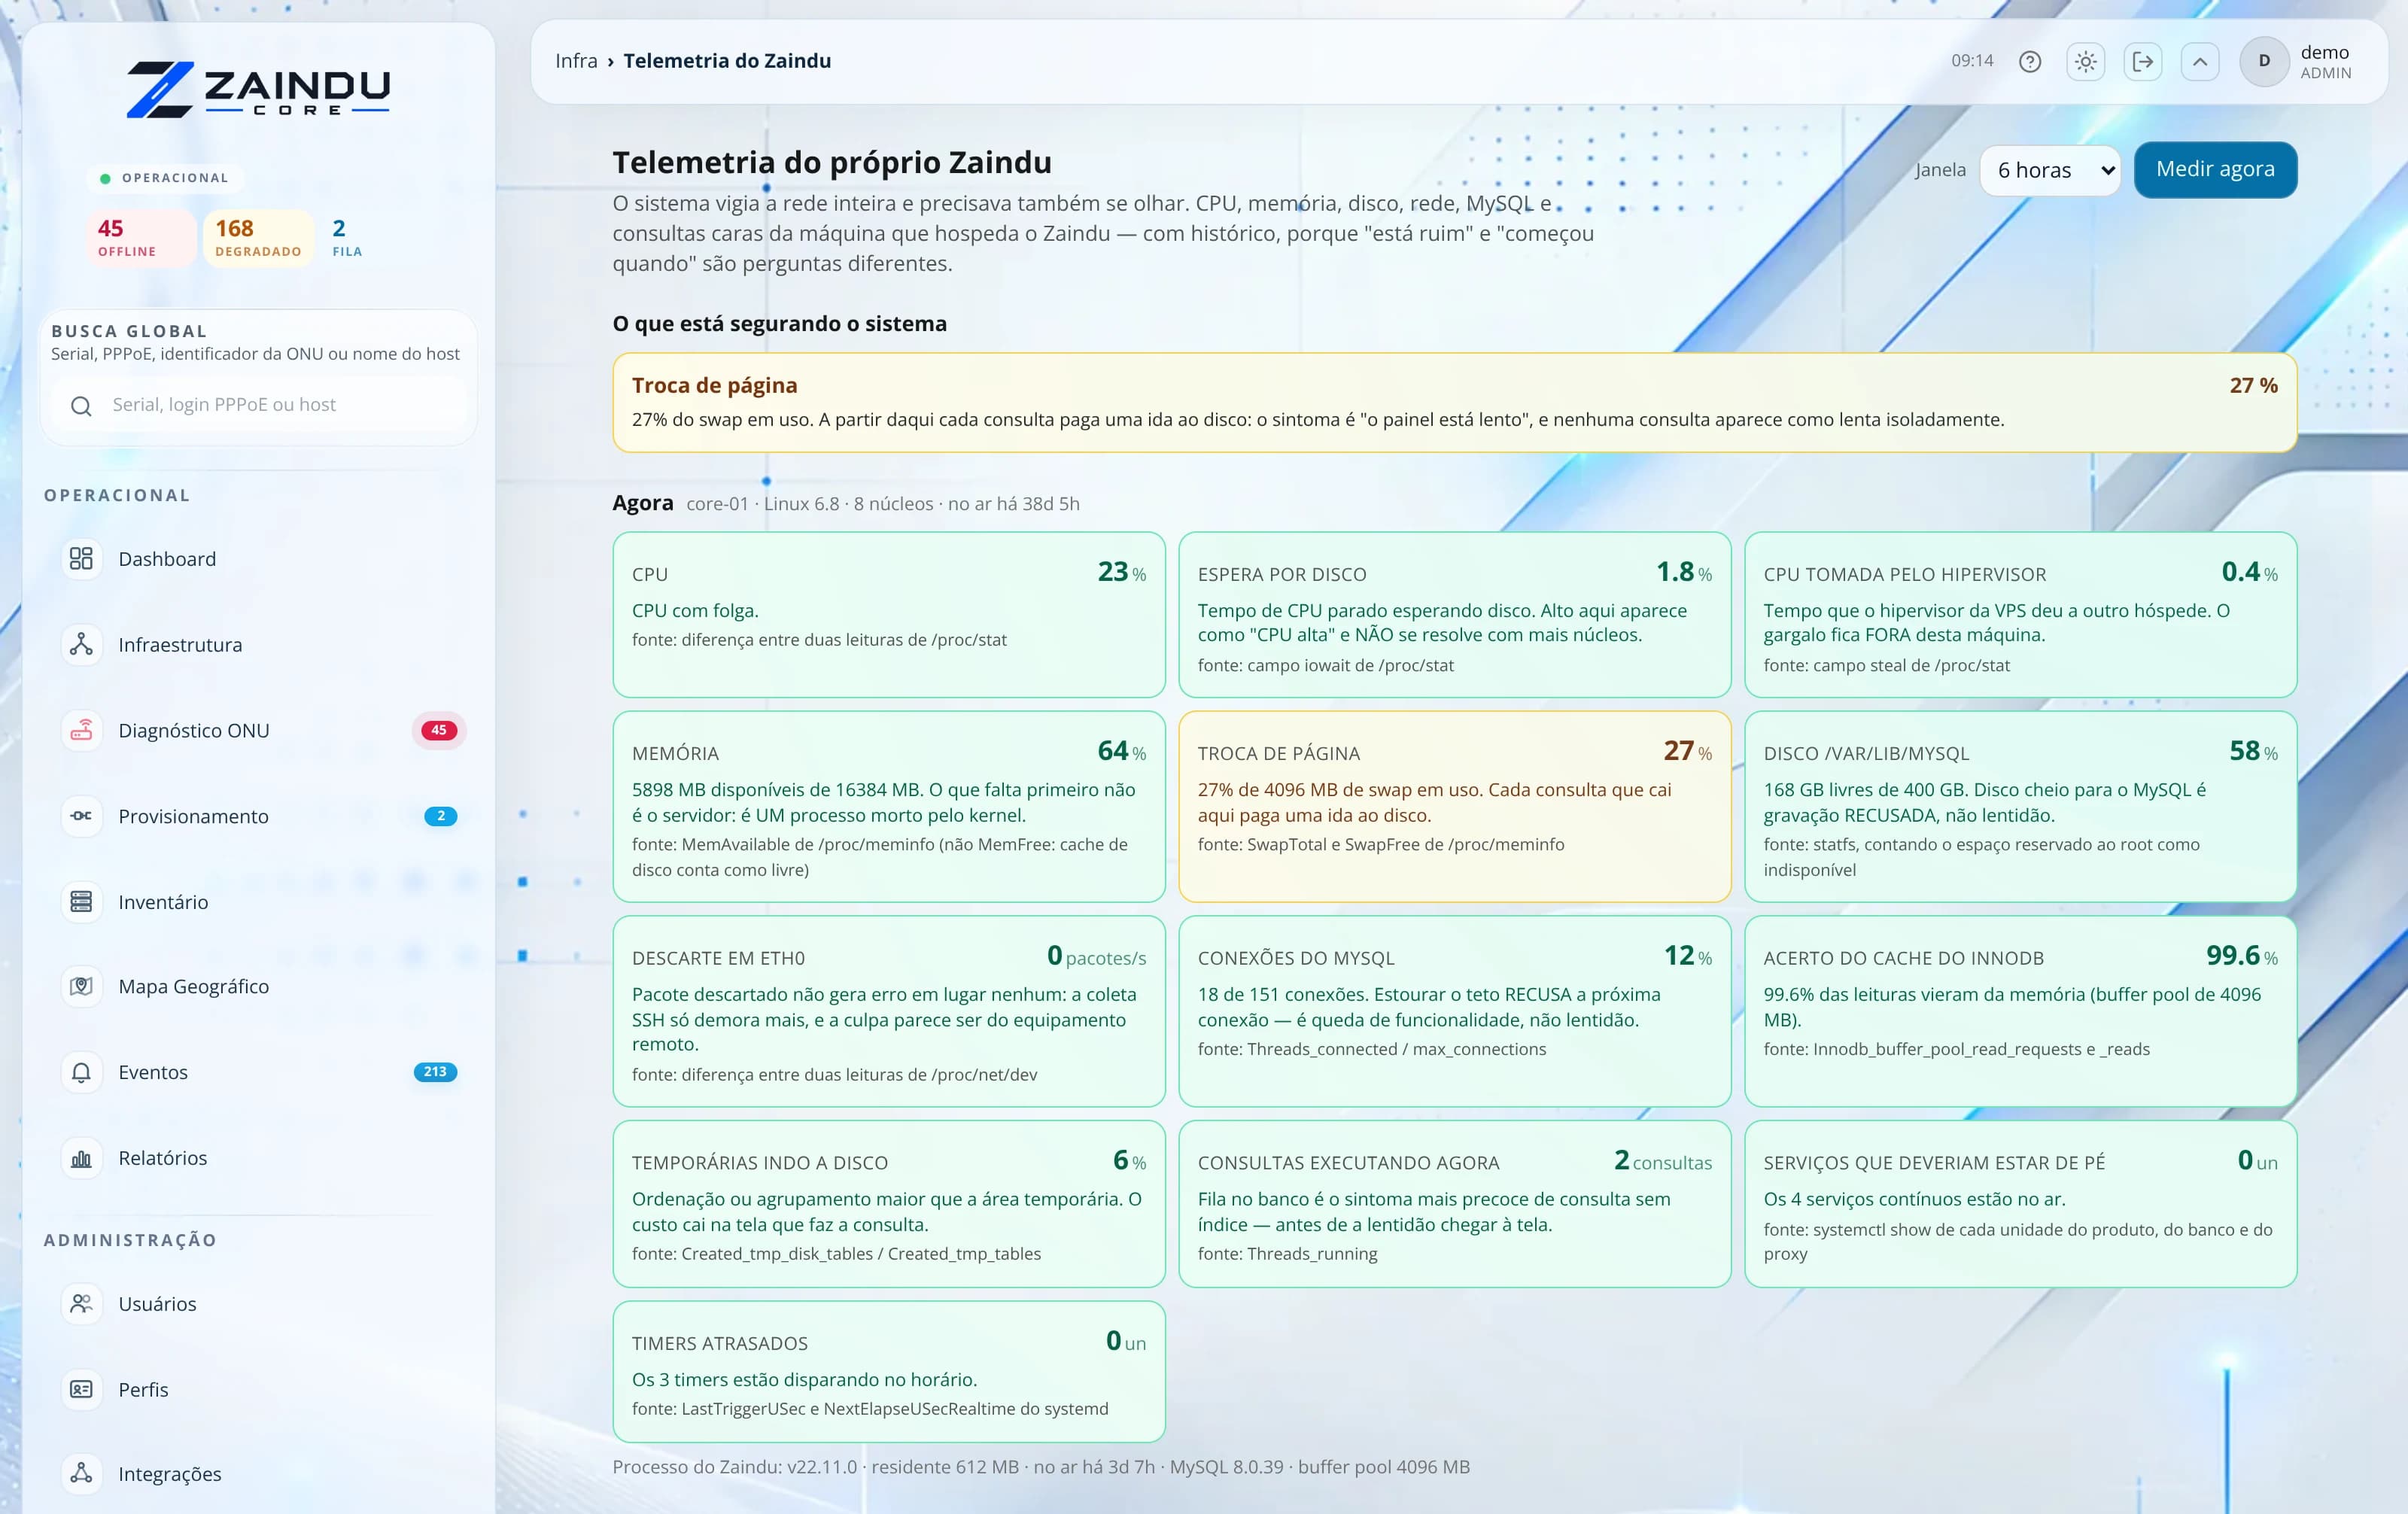
Task: Click the Medir agora button
Action: pos(2215,169)
